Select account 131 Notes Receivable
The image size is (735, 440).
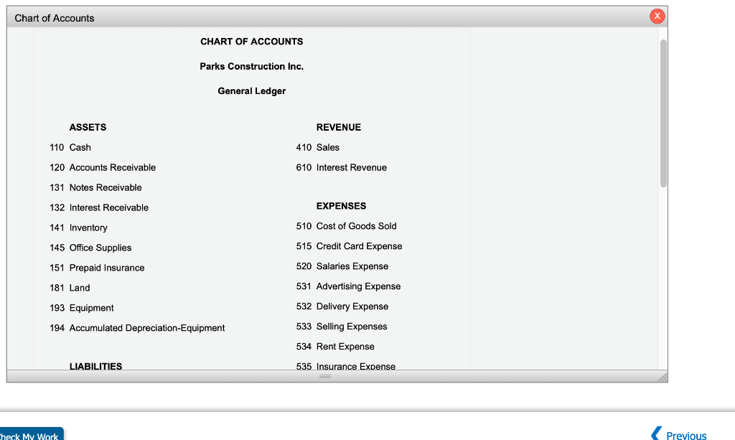(x=97, y=187)
